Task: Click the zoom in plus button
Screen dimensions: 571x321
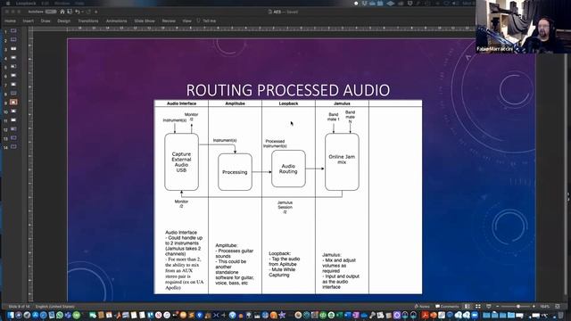Action: pos(534,307)
